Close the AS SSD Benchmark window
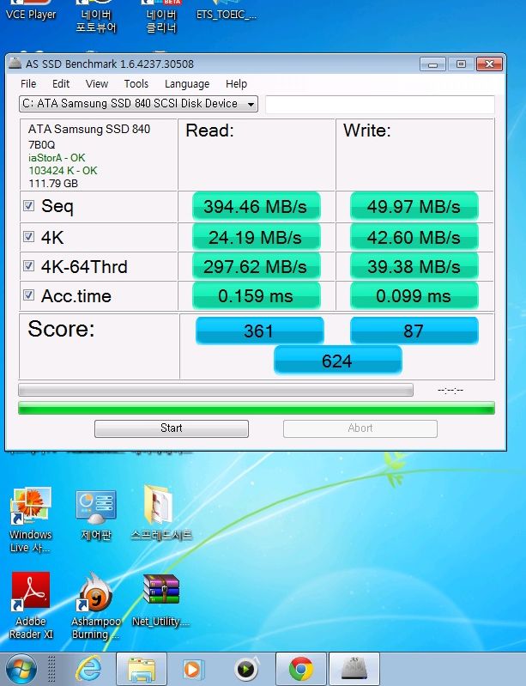The width and height of the screenshot is (526, 686). 489,64
